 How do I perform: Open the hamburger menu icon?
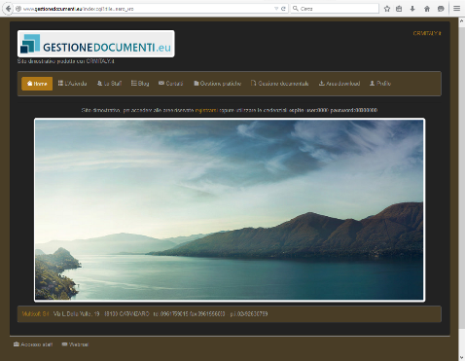[x=456, y=9]
